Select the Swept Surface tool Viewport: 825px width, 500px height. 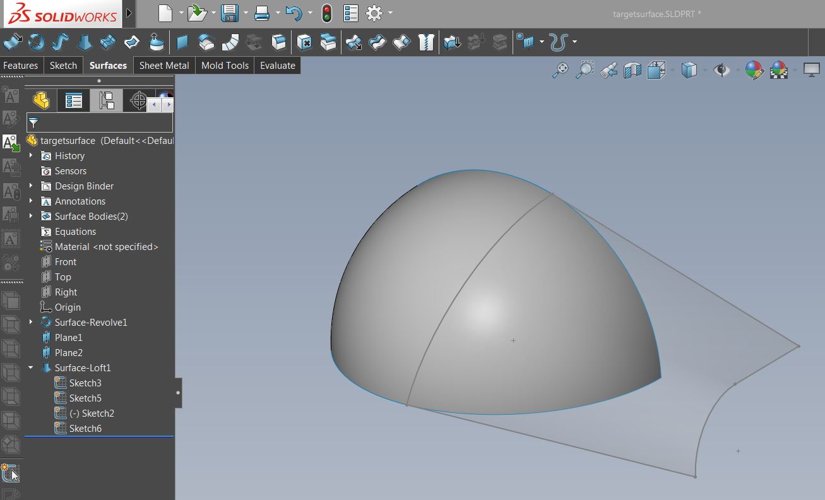[x=61, y=42]
